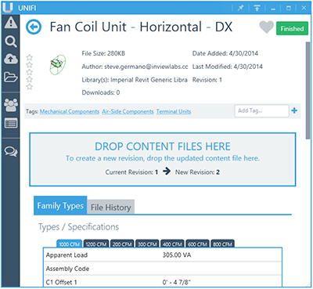Image resolution: width=313 pixels, height=289 pixels.
Task: Click the Add Tag input field
Action: coord(261,111)
